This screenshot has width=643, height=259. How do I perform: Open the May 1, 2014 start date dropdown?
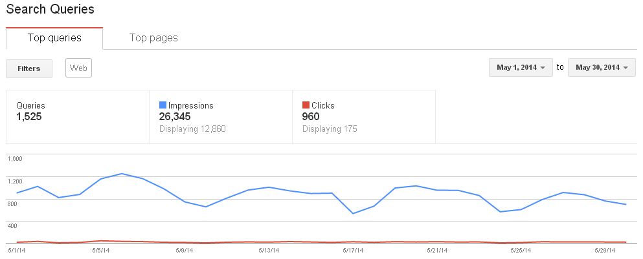click(x=521, y=68)
